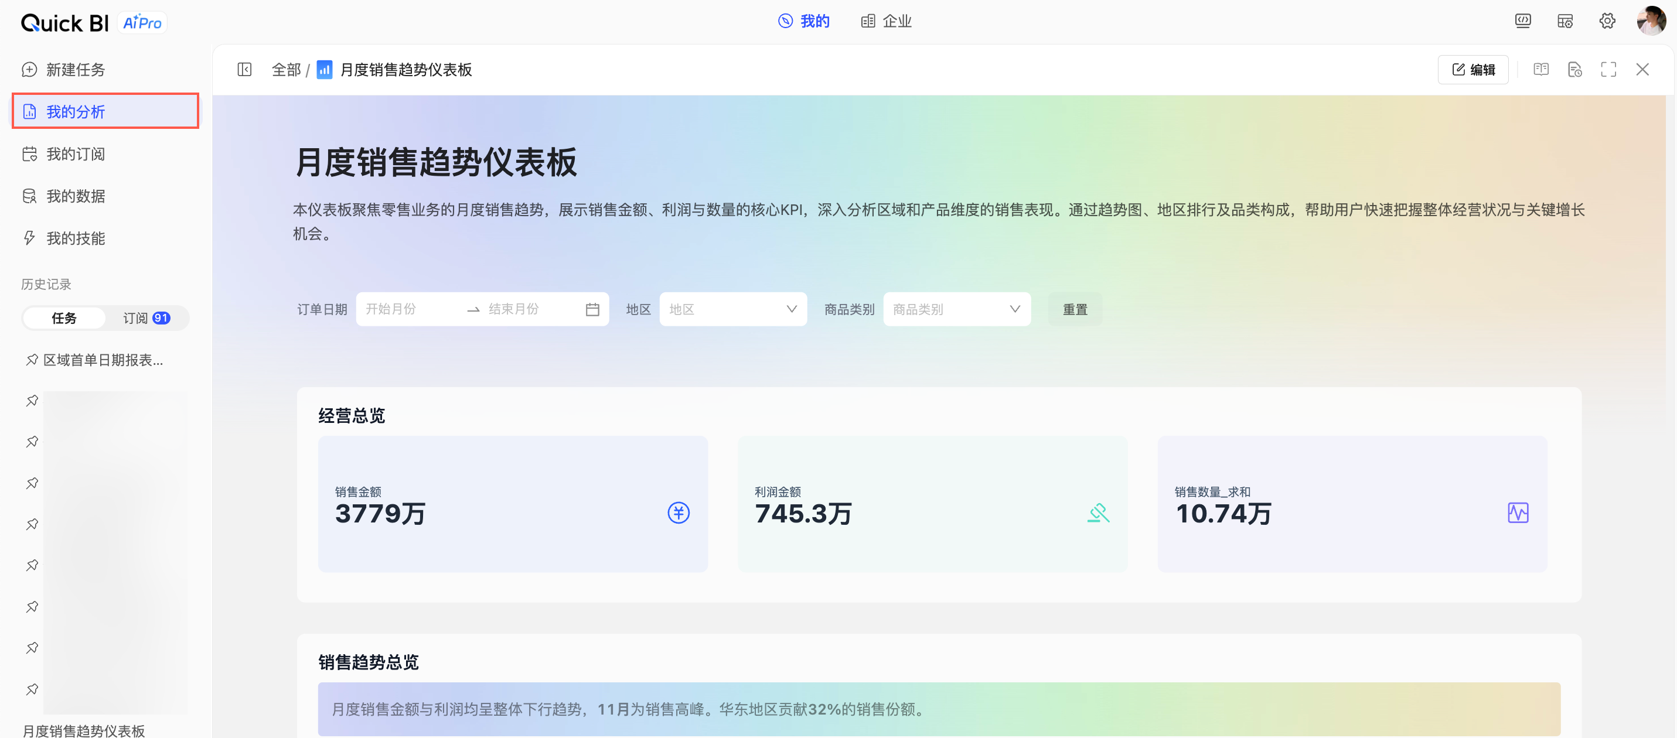The height and width of the screenshot is (738, 1677).
Task: Click the 销售趋势总览 section heading
Action: click(x=369, y=662)
